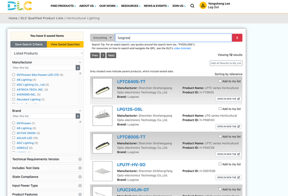The height and width of the screenshot is (196, 288).
Task: Open LPTC640S-TT in new tab
Action: coord(228,99)
